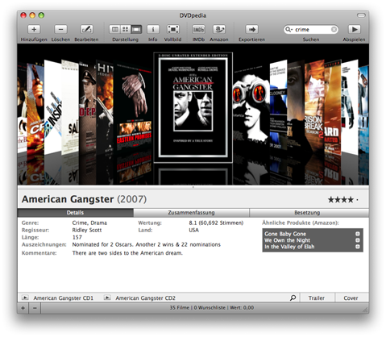This screenshot has height=337, width=386.
Task: Add Gone Baby Gone via plus icon
Action: click(358, 234)
